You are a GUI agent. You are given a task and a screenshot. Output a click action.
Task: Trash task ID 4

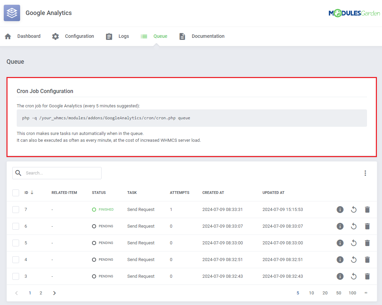tap(367, 260)
